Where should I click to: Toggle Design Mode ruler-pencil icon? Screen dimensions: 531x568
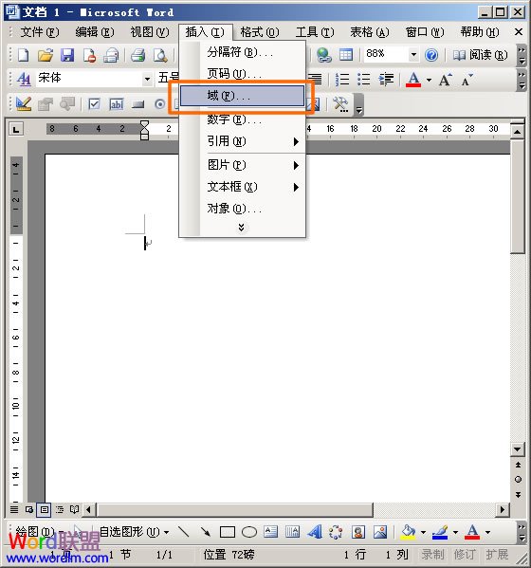[x=24, y=104]
